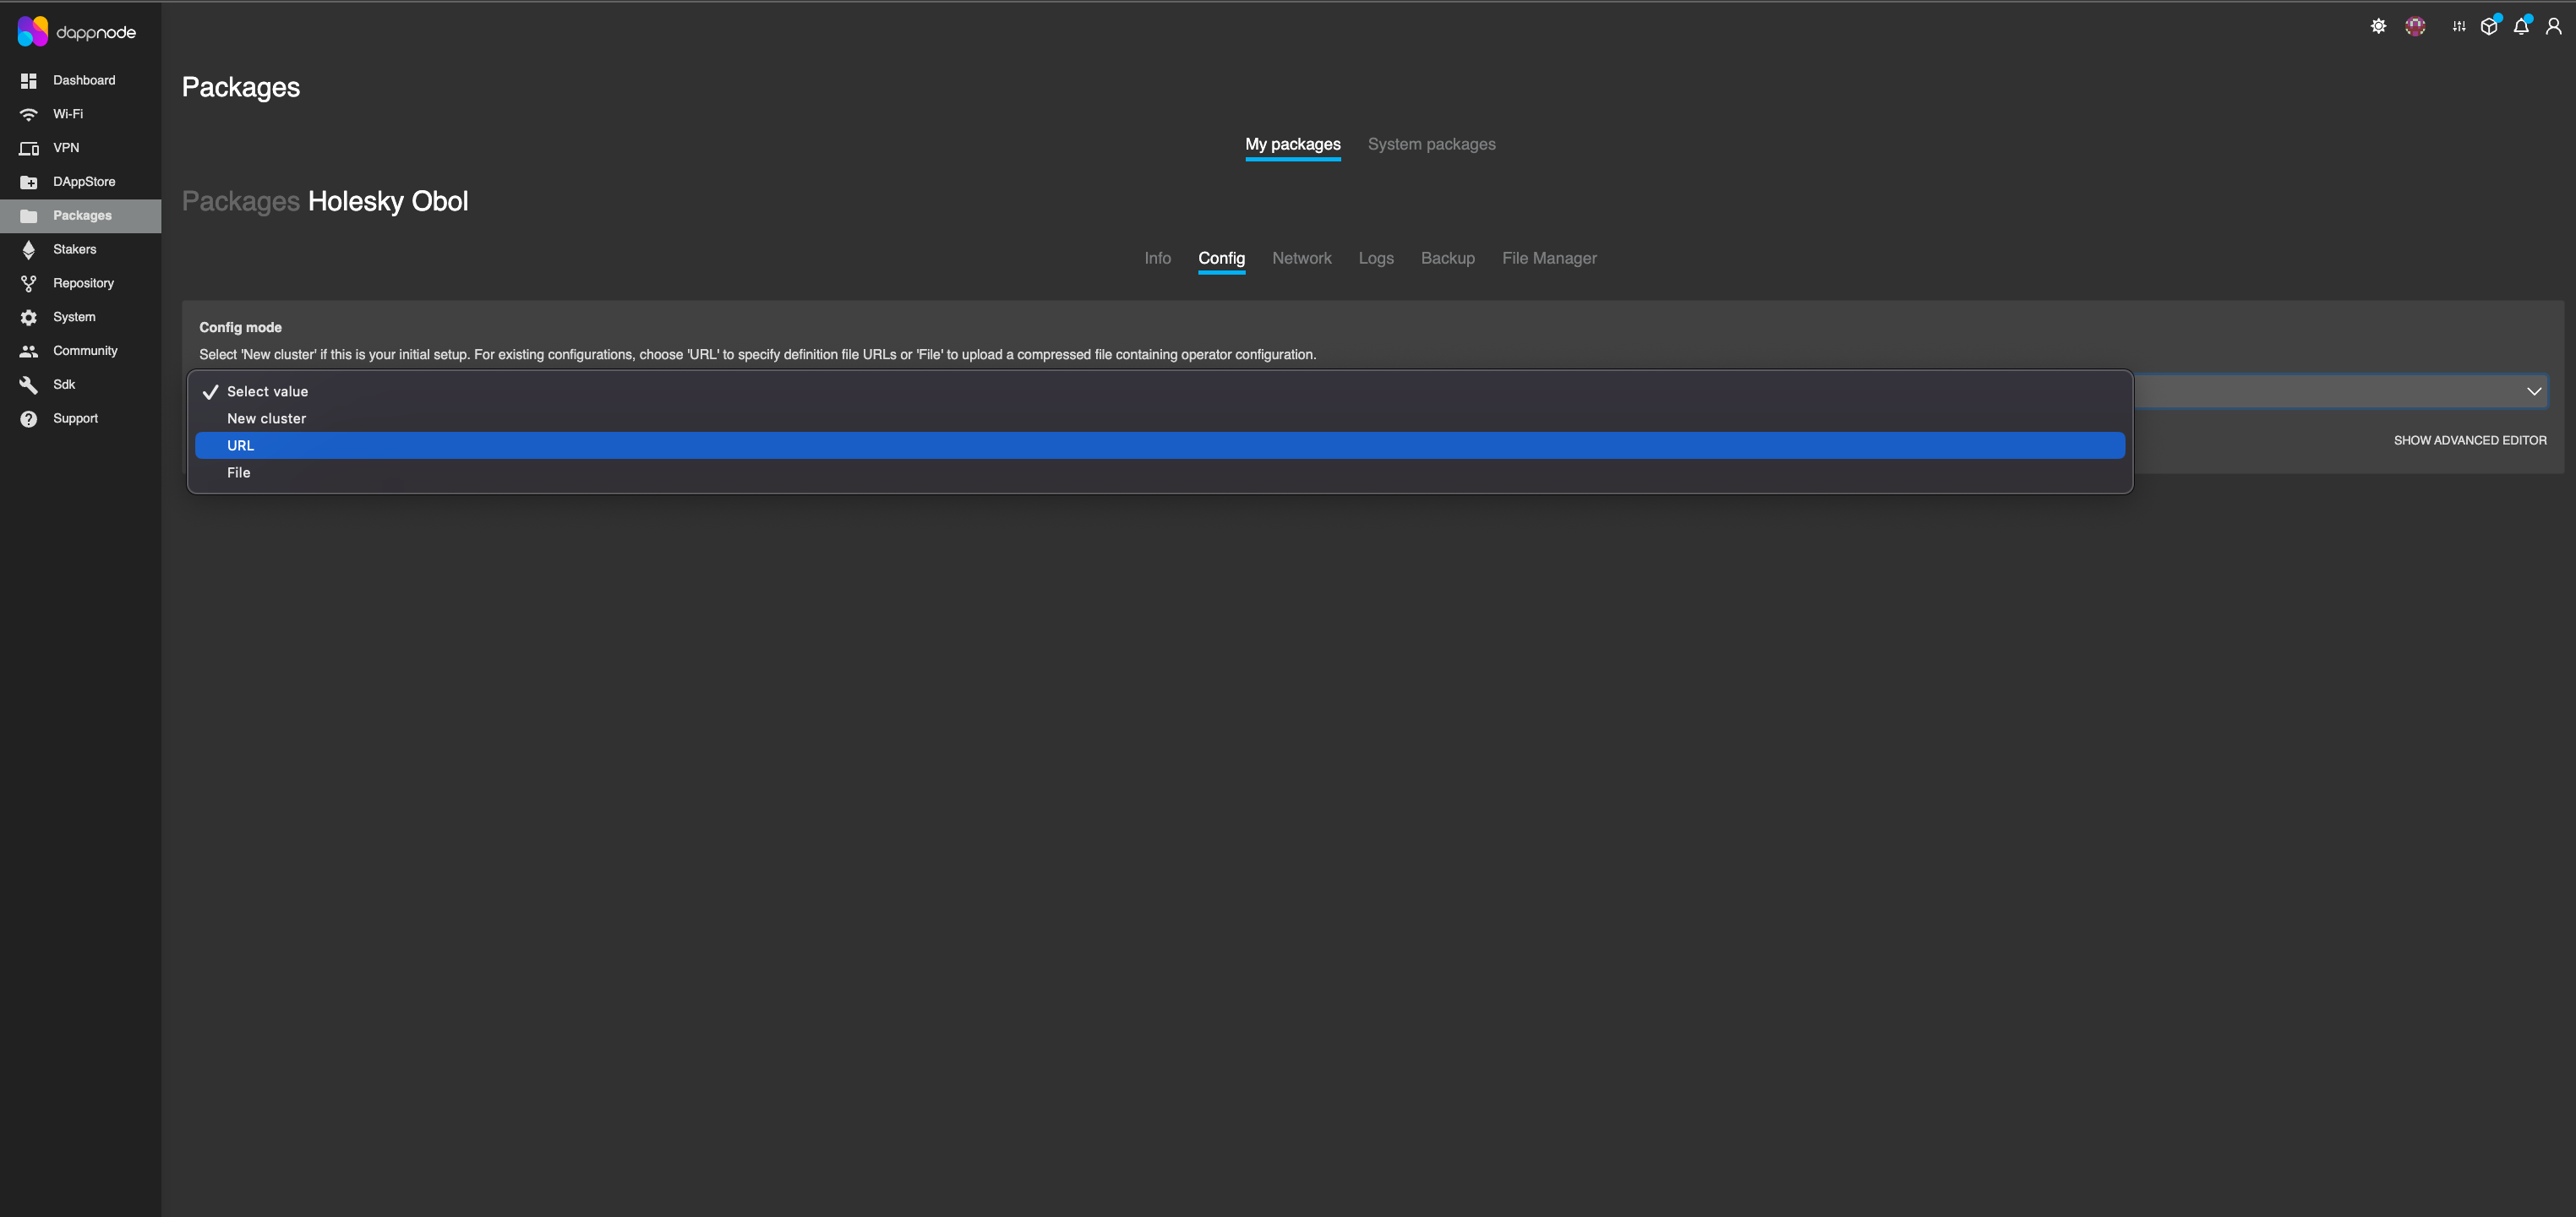
Task: Click the pixelated identity avatar icon
Action: 2415,27
